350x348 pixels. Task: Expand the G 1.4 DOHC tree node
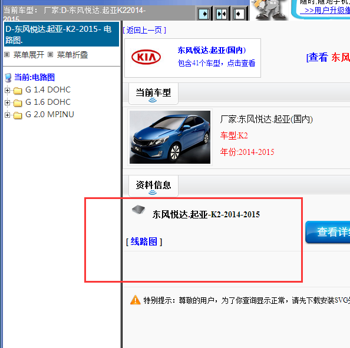coord(8,90)
